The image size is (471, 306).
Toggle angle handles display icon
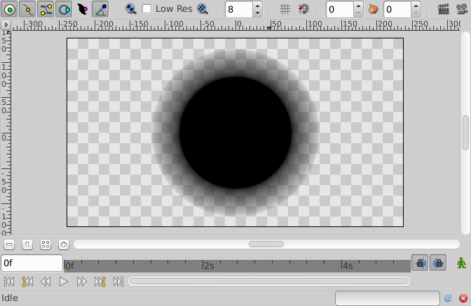(x=100, y=9)
